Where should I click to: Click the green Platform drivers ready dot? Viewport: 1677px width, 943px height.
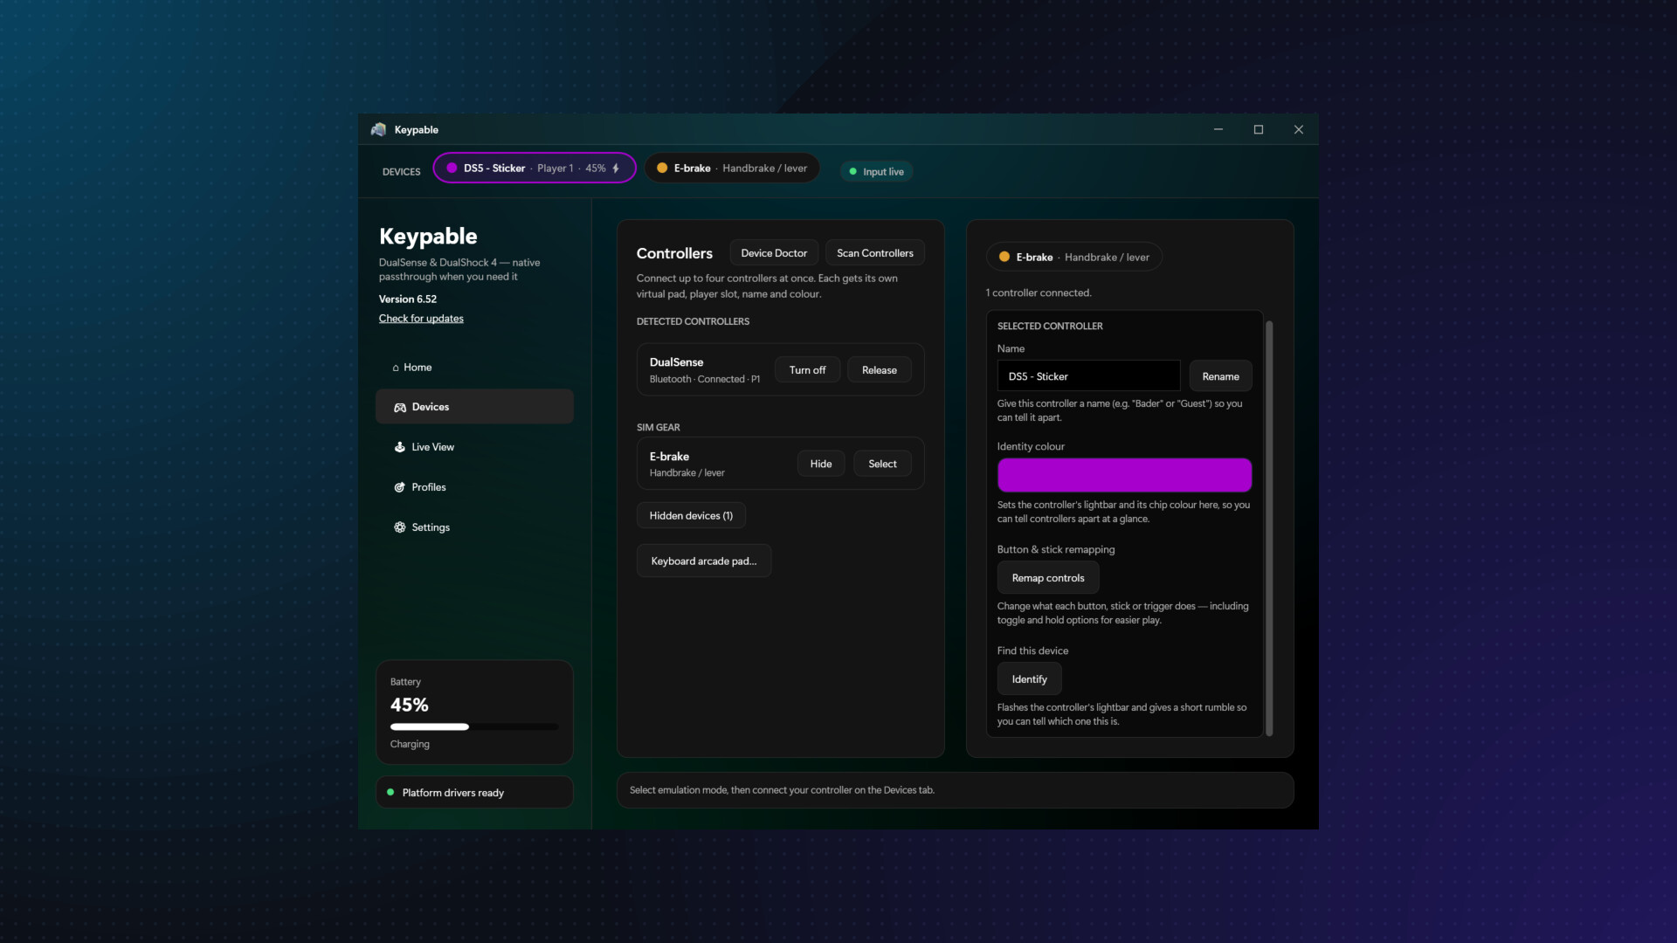coord(390,793)
